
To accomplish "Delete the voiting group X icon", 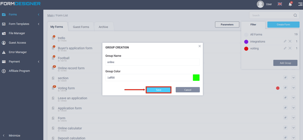I will pos(290,48).
